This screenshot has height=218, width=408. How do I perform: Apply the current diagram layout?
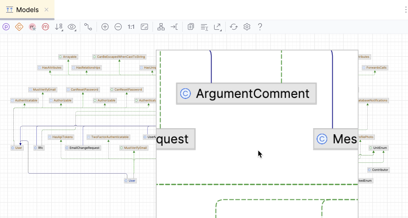pyautogui.click(x=161, y=27)
